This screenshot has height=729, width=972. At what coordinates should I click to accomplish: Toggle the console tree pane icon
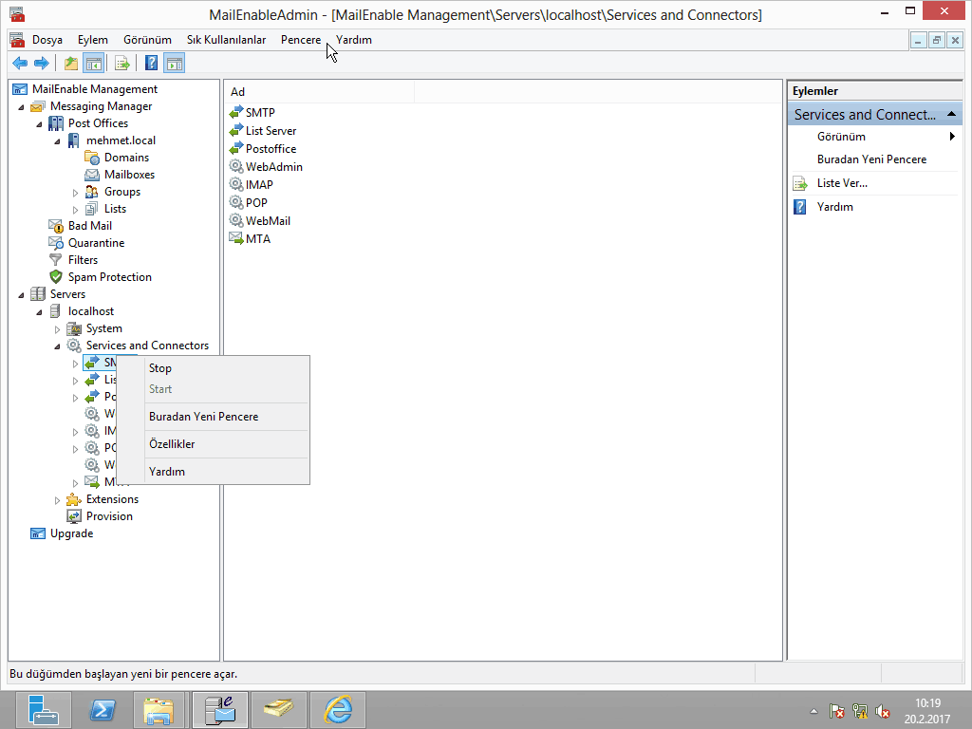pos(94,63)
